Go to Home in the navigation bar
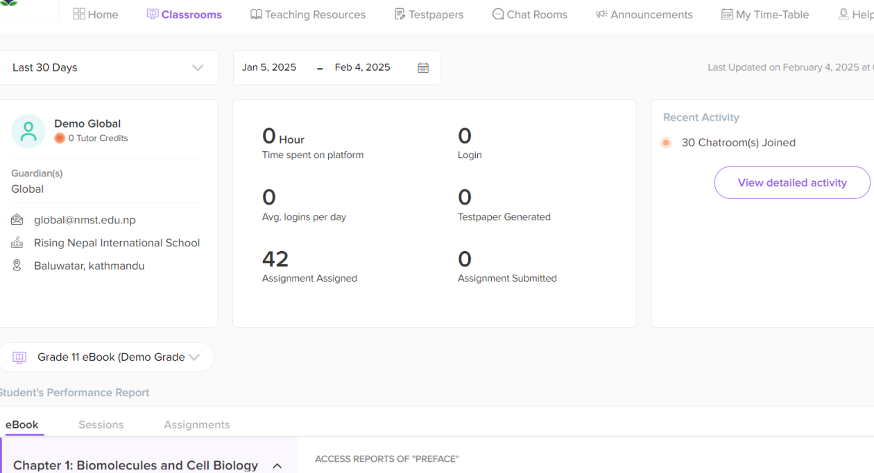The image size is (874, 473). pos(96,15)
